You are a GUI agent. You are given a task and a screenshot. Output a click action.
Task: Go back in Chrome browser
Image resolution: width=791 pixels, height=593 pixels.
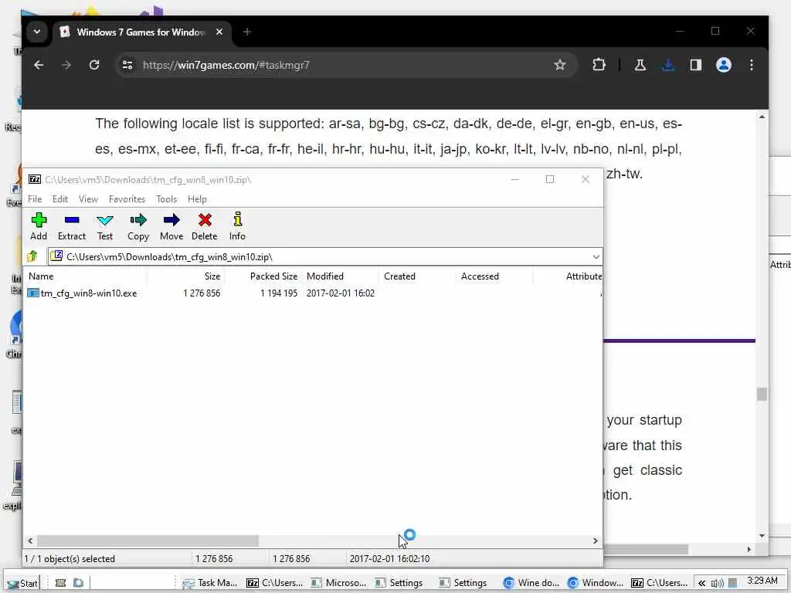click(39, 65)
